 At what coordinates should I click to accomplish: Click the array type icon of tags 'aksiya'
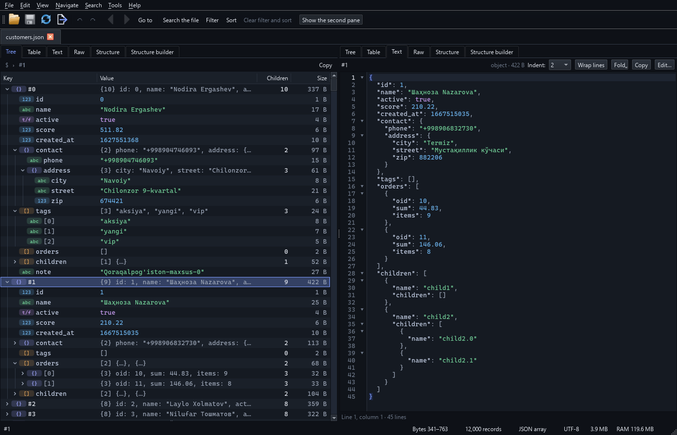tap(27, 211)
